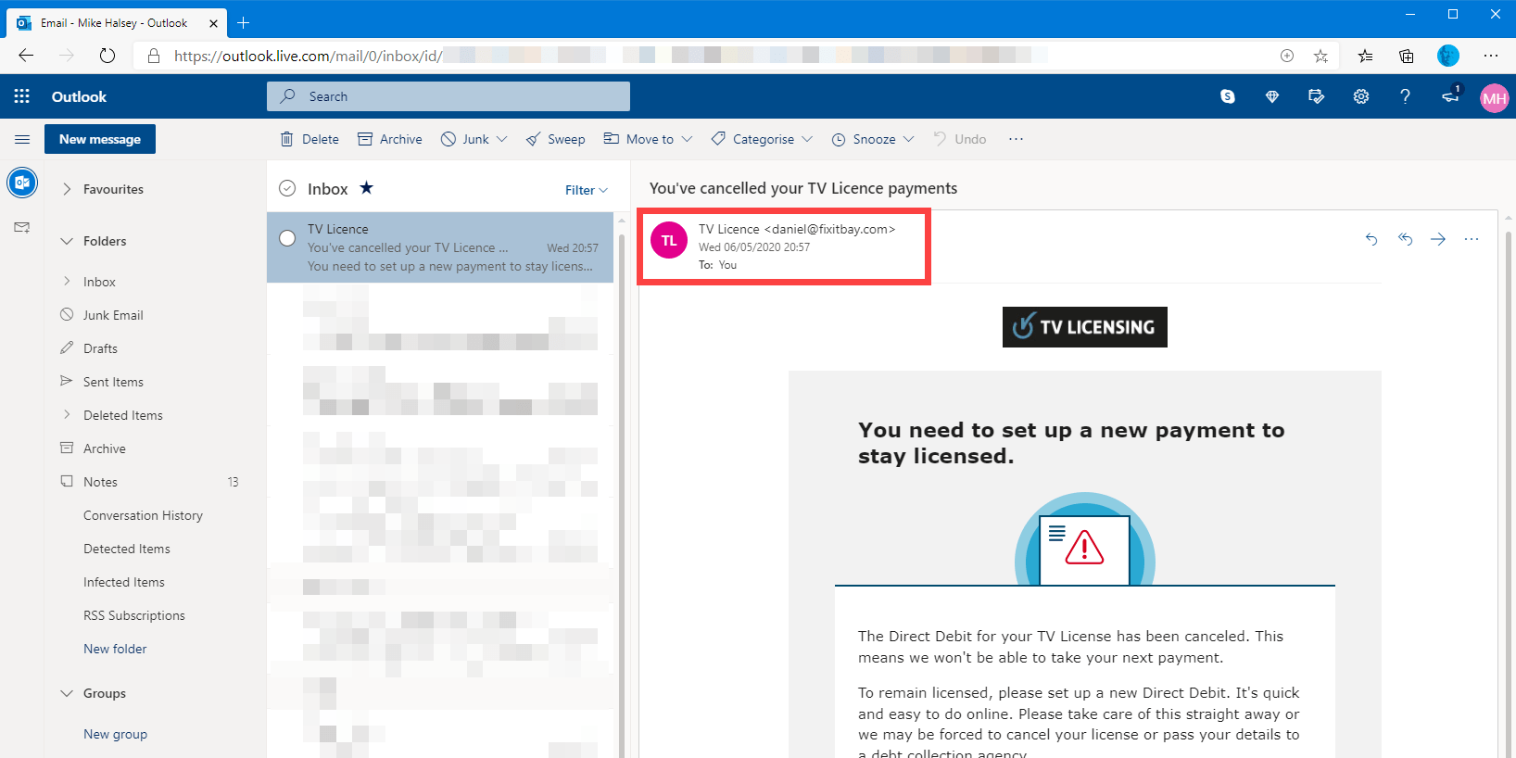Screen dimensions: 1516x758
Task: Expand the Inbox folder chevron
Action: coord(67,281)
